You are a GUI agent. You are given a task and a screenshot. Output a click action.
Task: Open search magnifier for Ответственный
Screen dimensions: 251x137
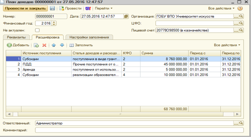pos(241,123)
